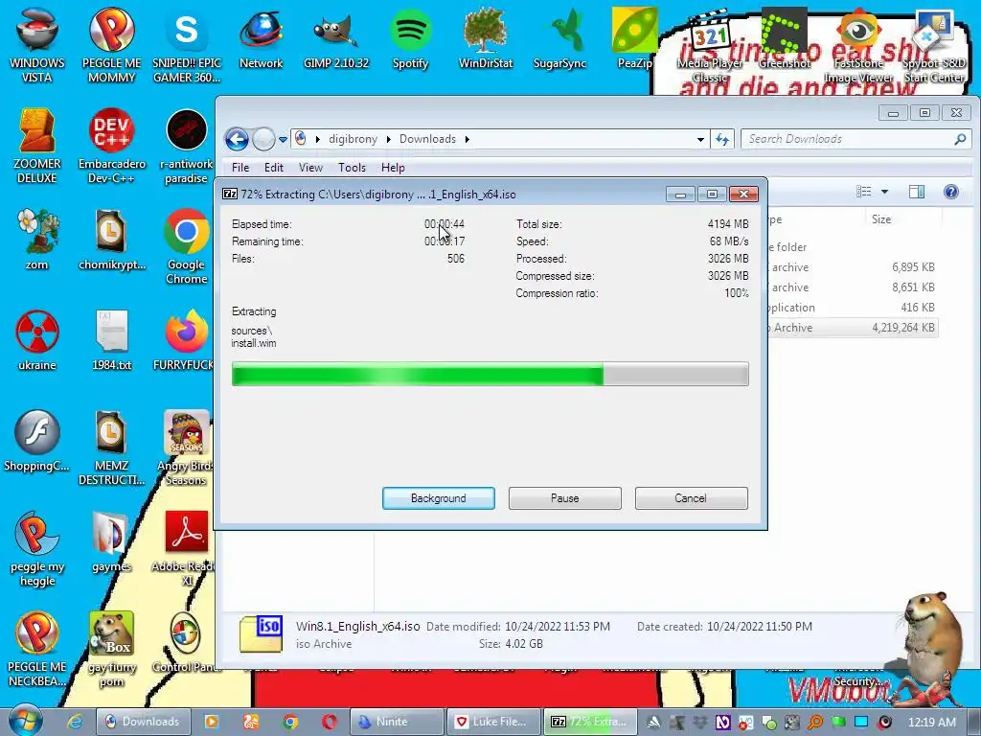This screenshot has width=981, height=736.
Task: Open the change view options dropdown arrow
Action: click(884, 192)
